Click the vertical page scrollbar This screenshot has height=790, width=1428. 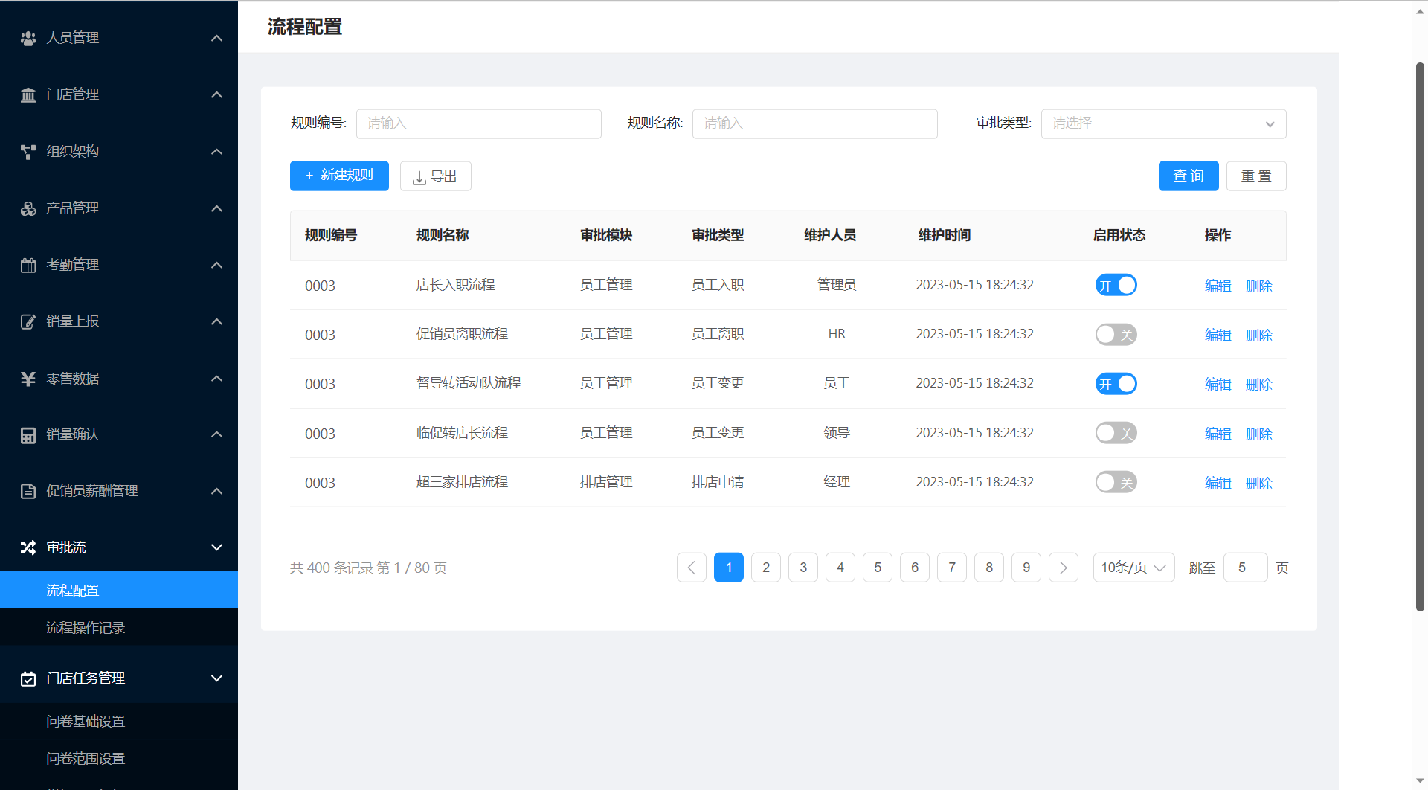1420,336
